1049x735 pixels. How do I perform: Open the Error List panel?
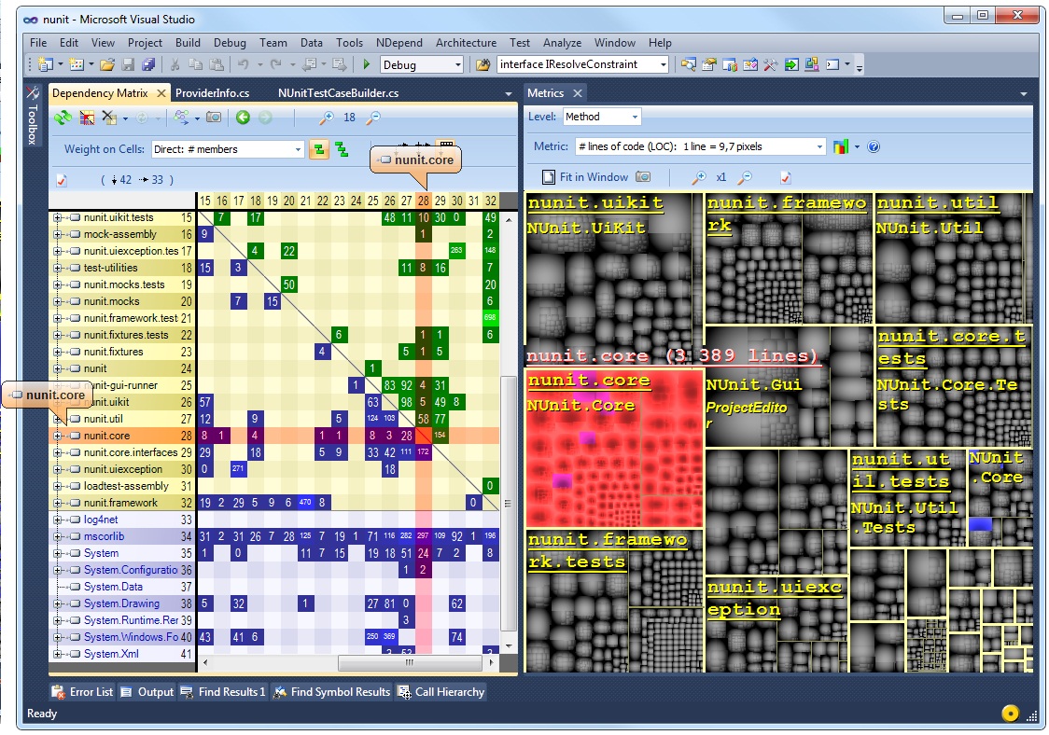tap(83, 692)
